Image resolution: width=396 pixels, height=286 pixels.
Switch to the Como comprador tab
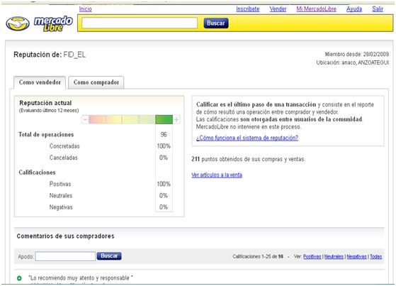[96, 82]
